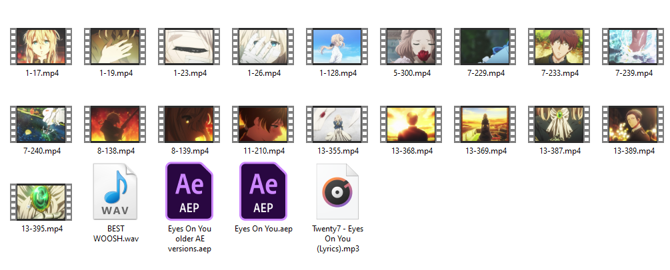Click the file name text 7-240.mp4
The width and height of the screenshot is (670, 270).
click(42, 151)
